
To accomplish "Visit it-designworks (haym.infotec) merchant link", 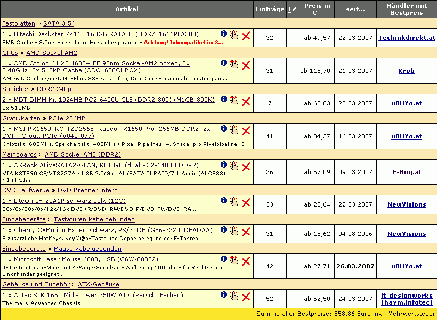I will (407, 299).
